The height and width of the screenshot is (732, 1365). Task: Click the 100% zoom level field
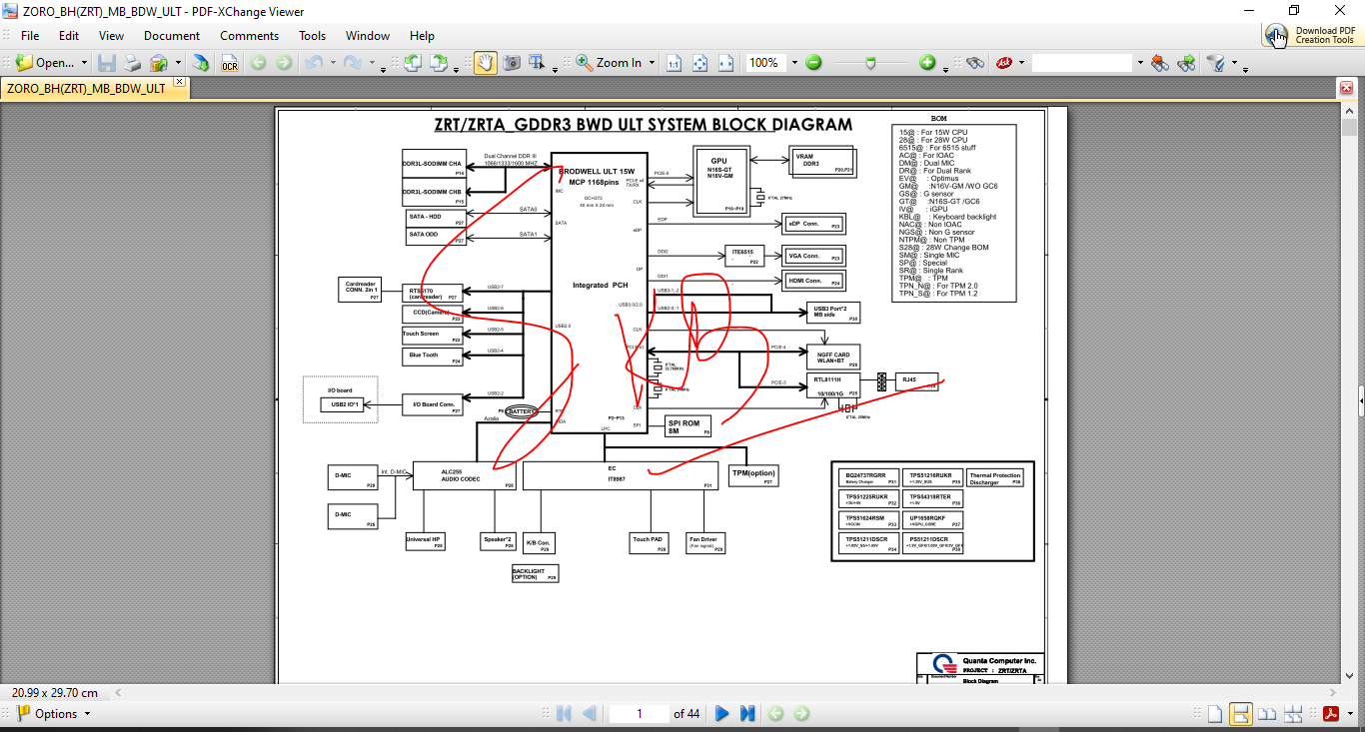click(x=765, y=63)
